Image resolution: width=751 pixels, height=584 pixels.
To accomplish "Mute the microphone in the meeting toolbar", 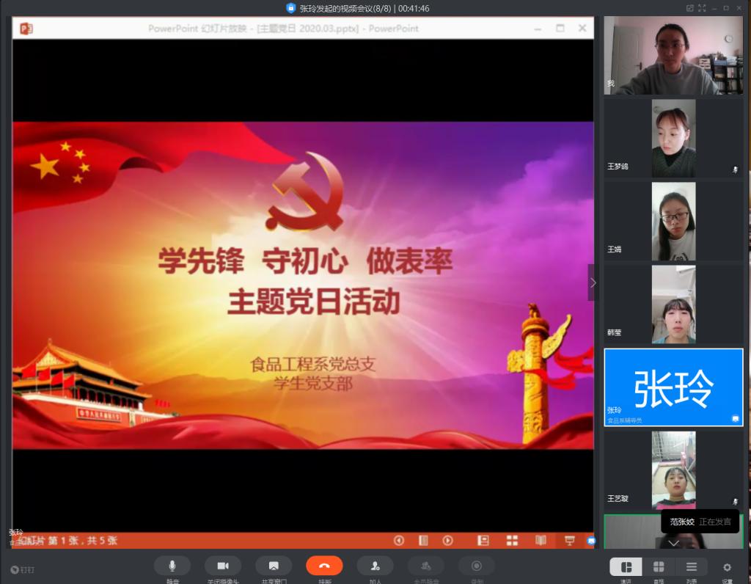I will (x=172, y=566).
